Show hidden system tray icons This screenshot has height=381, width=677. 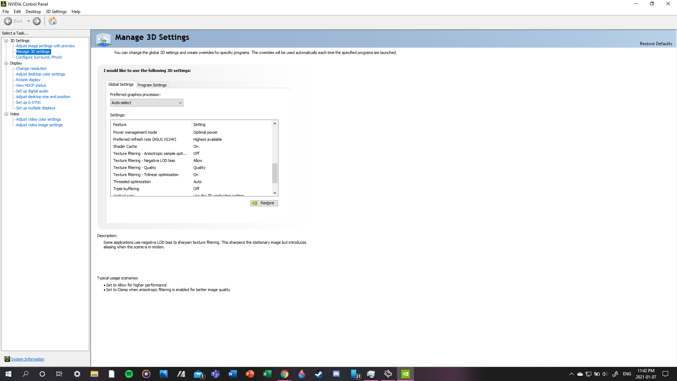pos(571,374)
